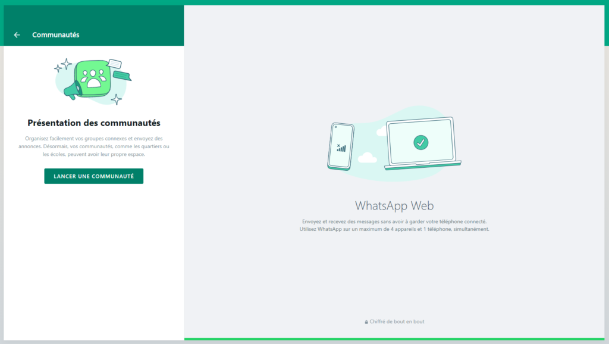The width and height of the screenshot is (609, 344).
Task: Click the phone and laptop illustration
Action: point(394,143)
